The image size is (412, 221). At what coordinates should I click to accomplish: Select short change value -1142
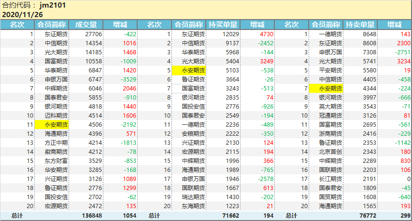[x=403, y=143]
